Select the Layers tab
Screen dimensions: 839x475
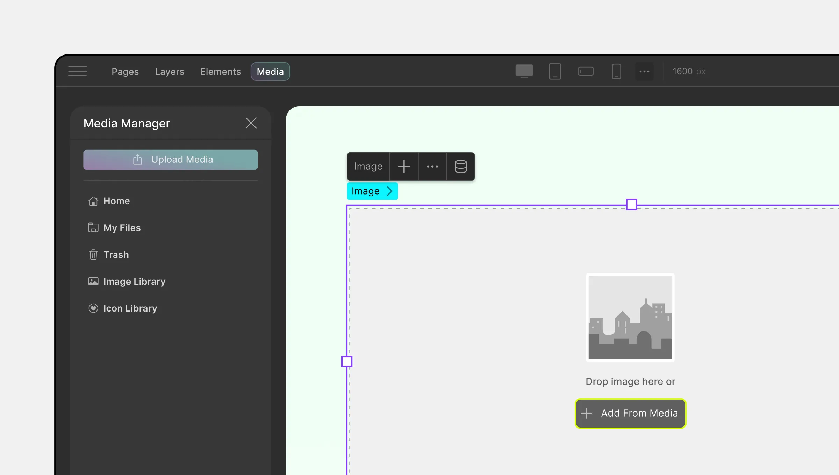169,71
